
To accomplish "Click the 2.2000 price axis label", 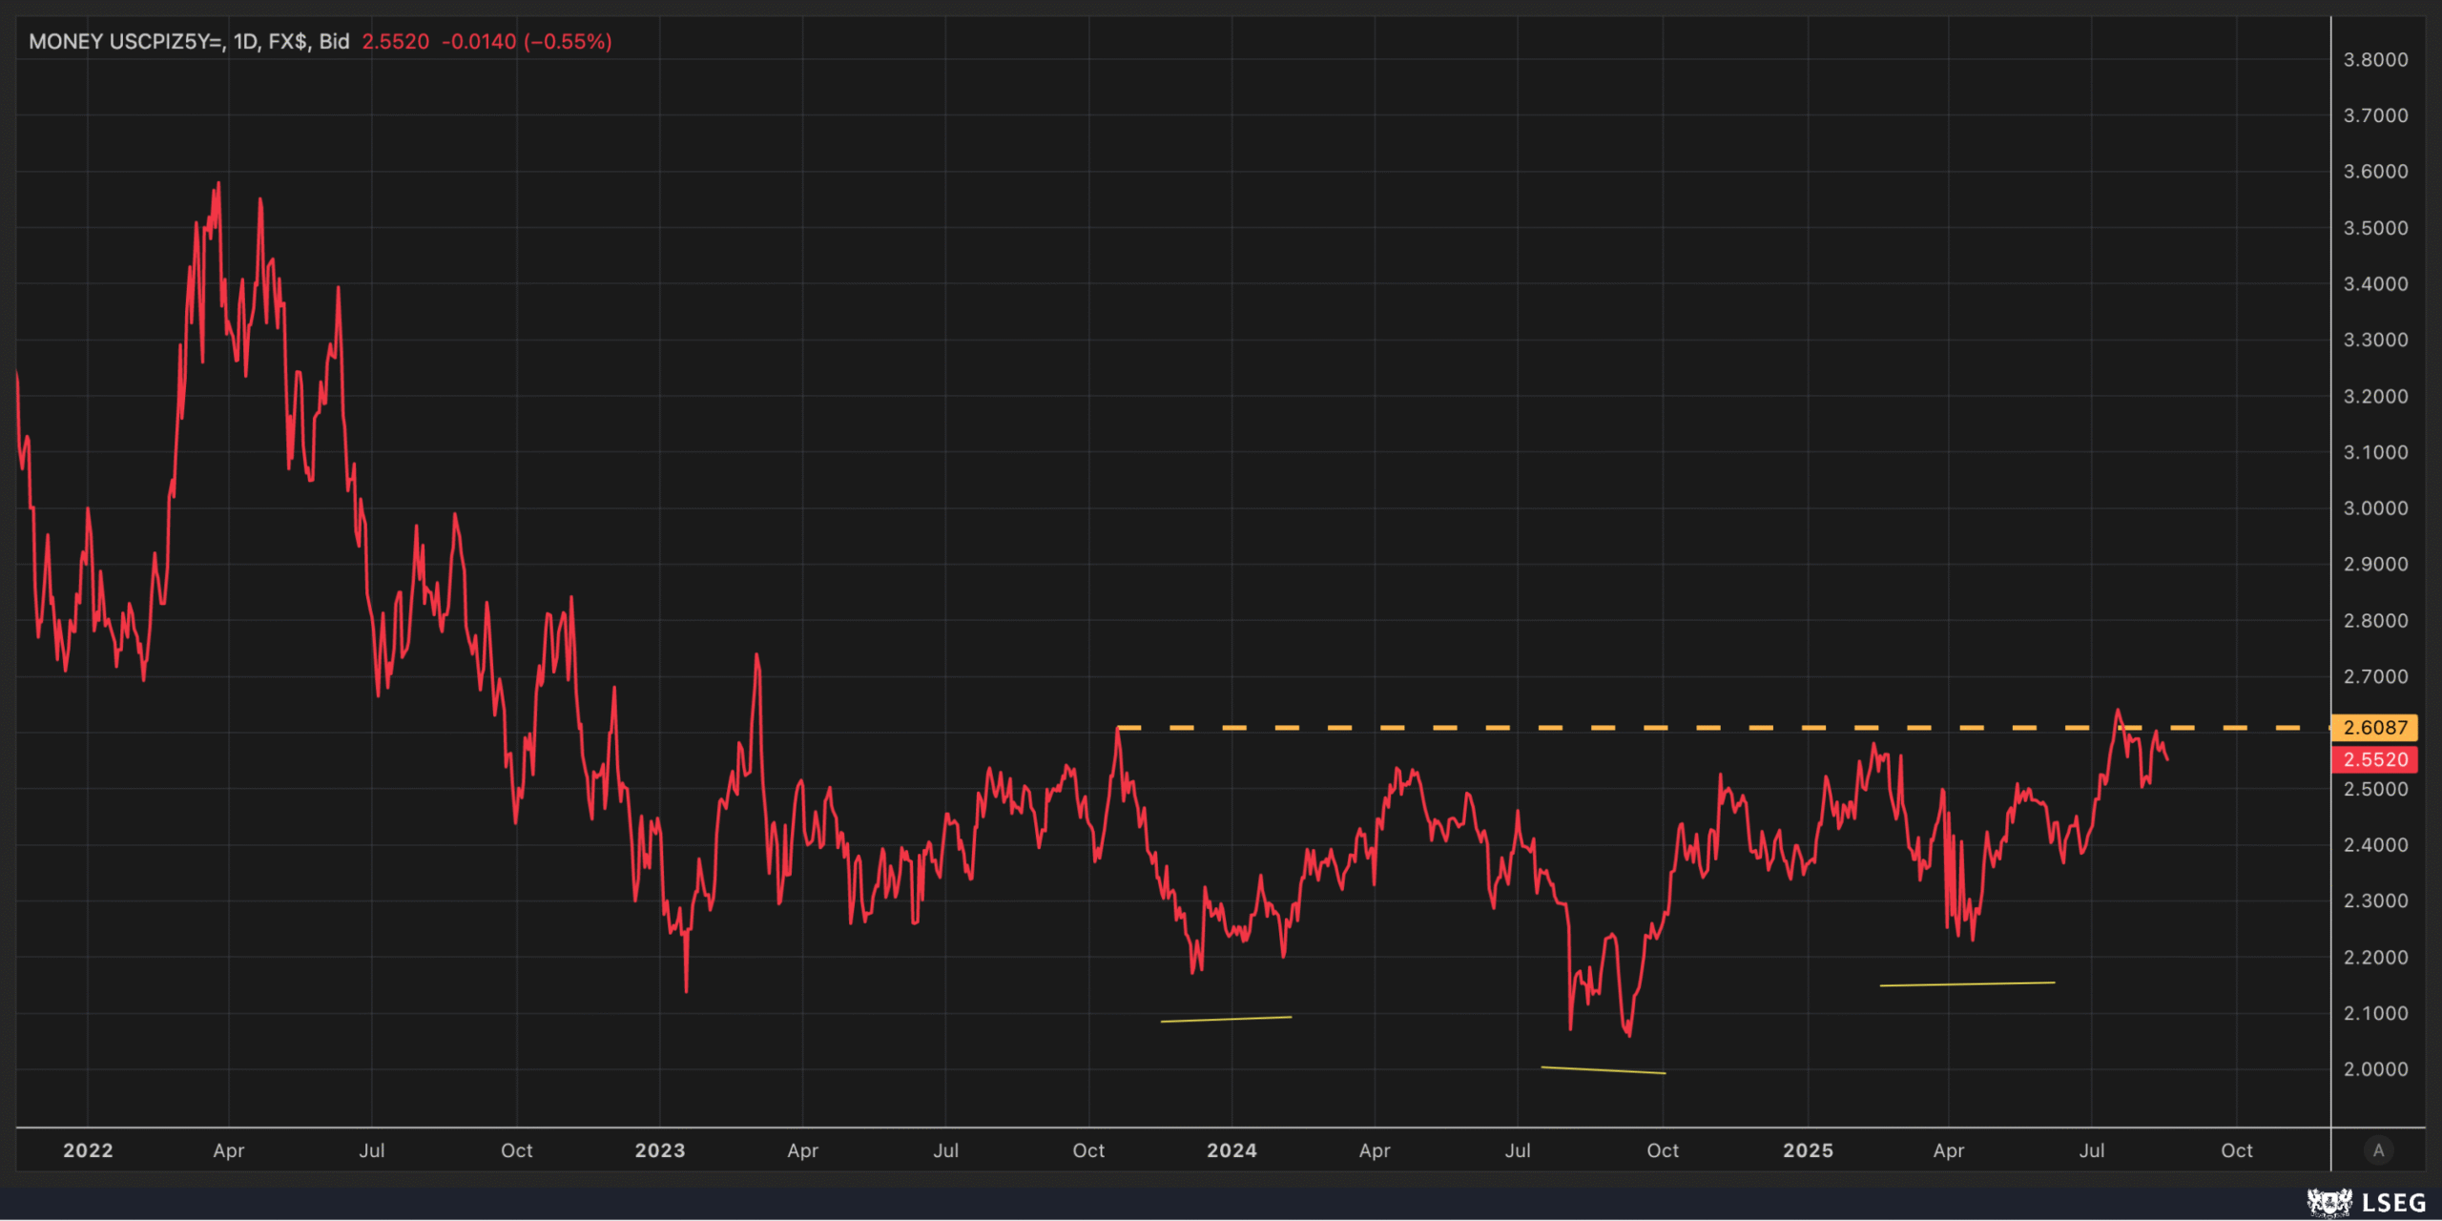I will tap(2375, 958).
